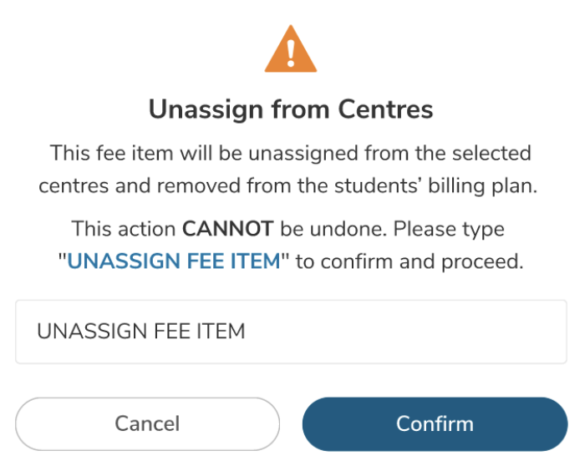This screenshot has width=585, height=466.
Task: Click the blue "UNASSIGN FEE ITEM" text
Action: point(173,261)
